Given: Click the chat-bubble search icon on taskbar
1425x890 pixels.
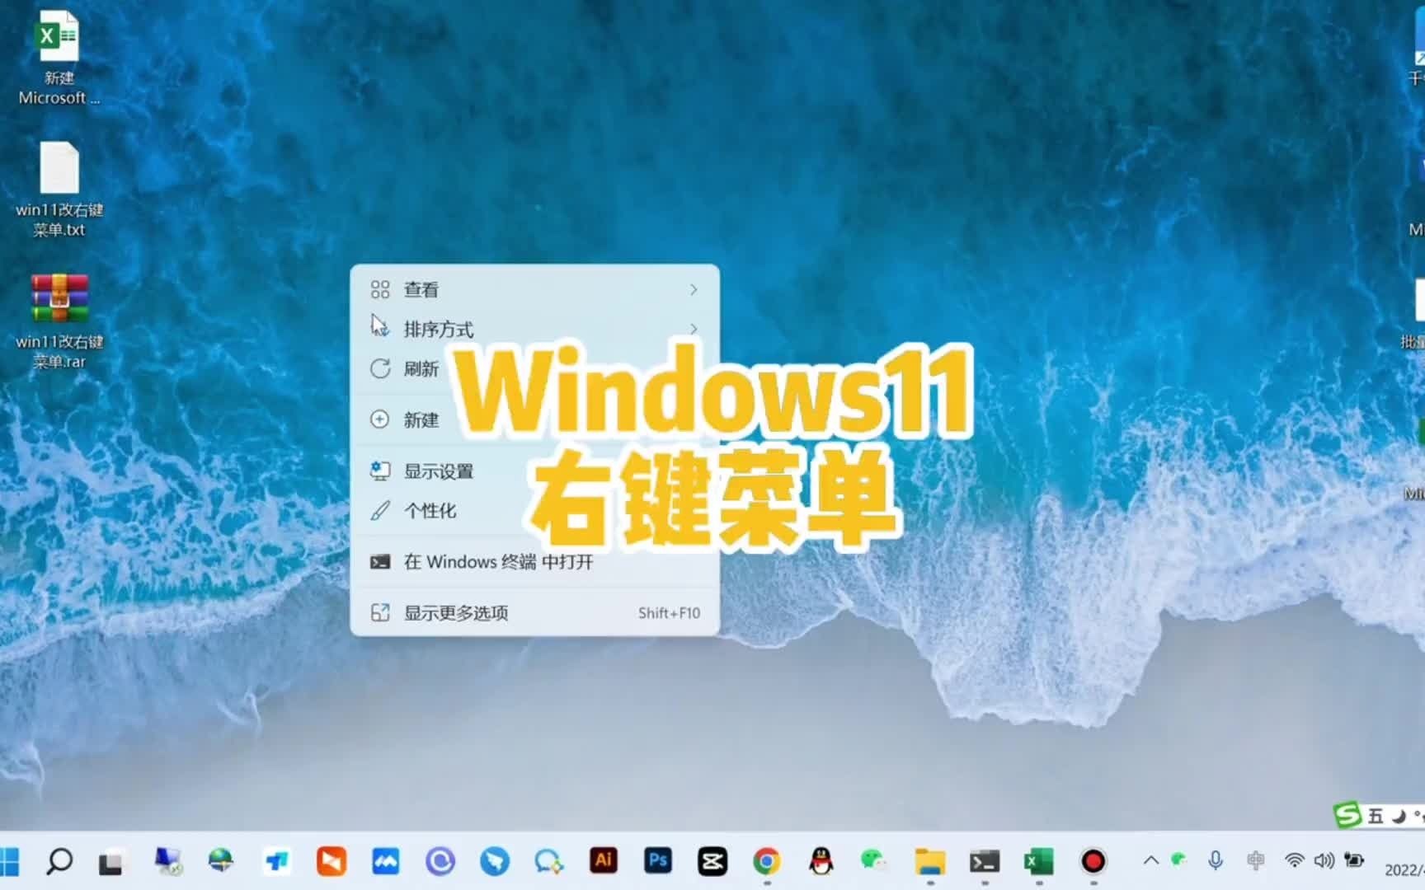Looking at the screenshot, I should tap(548, 862).
